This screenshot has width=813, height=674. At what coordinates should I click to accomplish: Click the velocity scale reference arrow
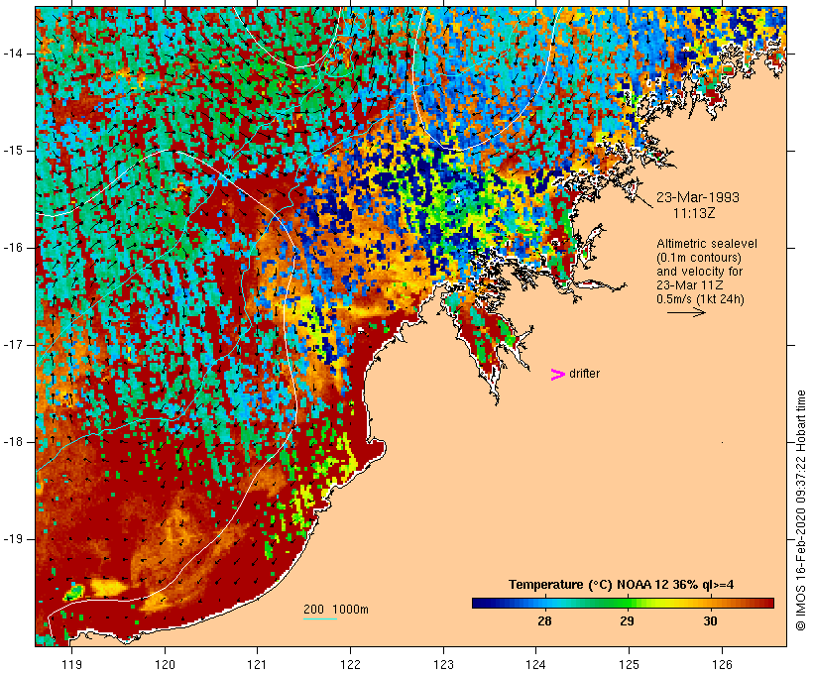click(685, 312)
